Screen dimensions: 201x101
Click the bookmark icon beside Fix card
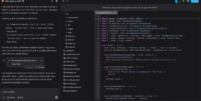click(x=4, y=60)
